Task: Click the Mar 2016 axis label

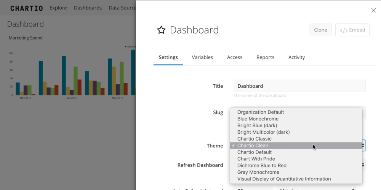Action: coord(117,98)
